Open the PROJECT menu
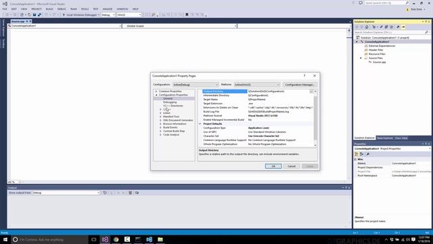433x244 pixels. [x=36, y=9]
